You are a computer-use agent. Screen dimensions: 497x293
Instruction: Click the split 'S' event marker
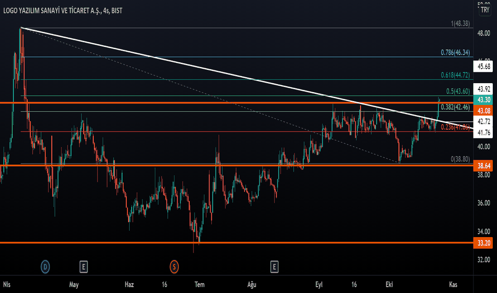click(x=174, y=267)
